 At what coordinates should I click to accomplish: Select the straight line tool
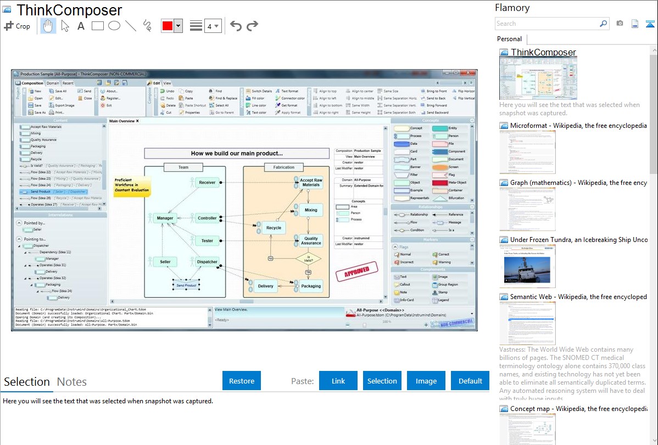(131, 26)
